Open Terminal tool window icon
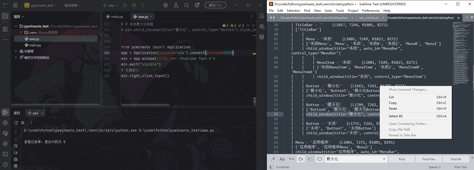Viewport: 474px width, 170px height. [x=5, y=154]
